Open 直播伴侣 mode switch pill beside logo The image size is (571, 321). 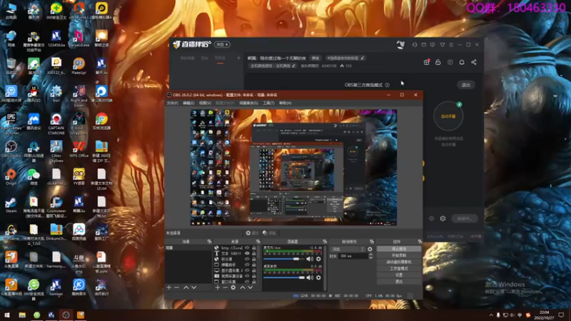pos(222,44)
